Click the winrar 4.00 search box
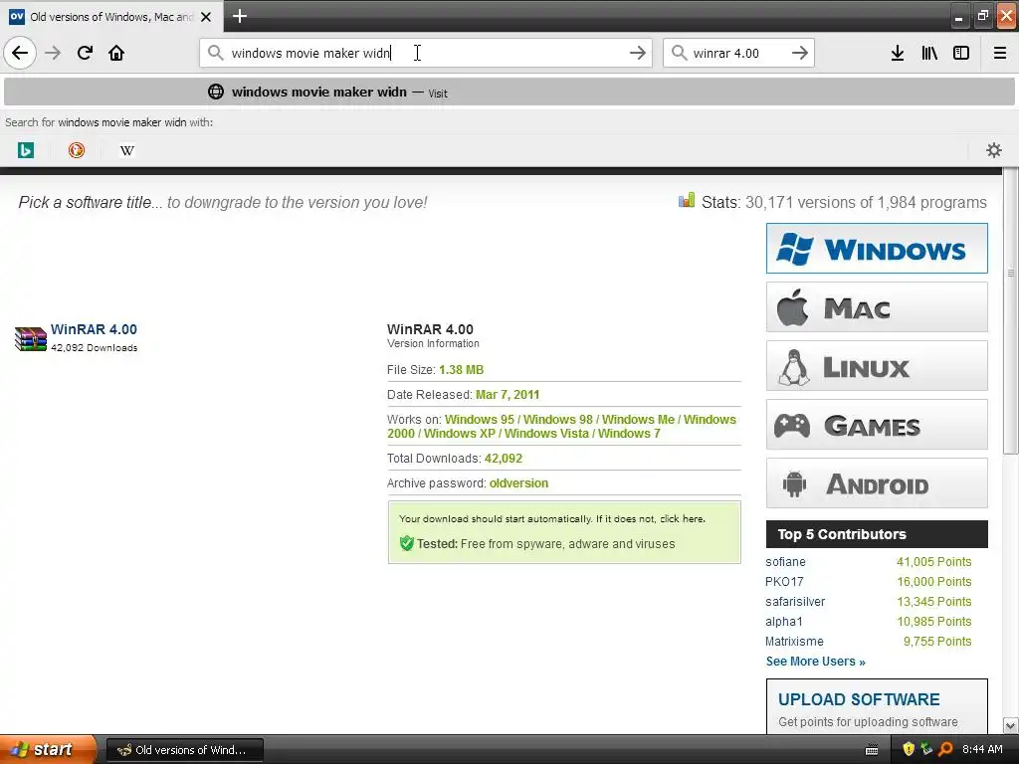1019x764 pixels. [739, 53]
